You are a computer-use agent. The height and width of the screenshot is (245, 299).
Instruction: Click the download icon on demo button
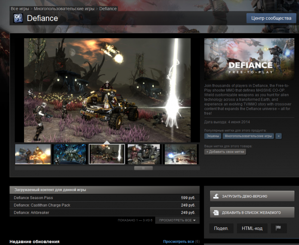216,196
